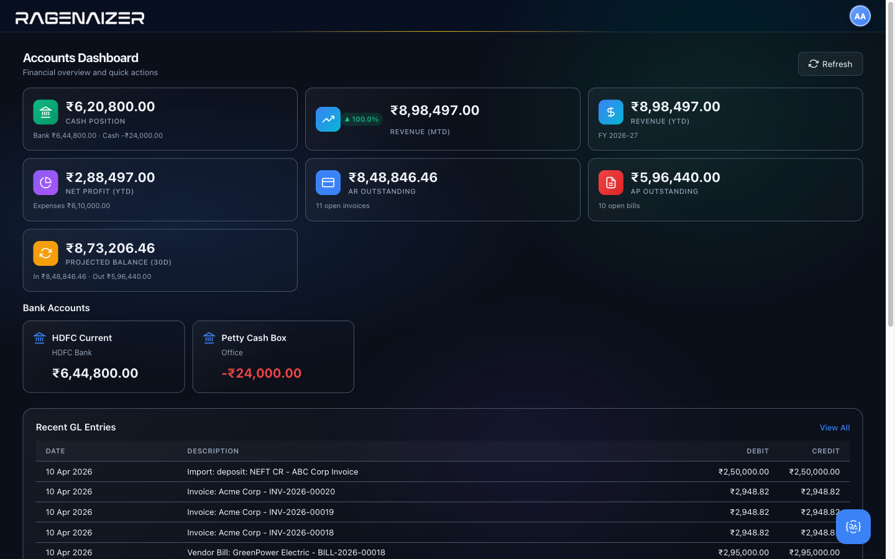This screenshot has width=895, height=559.
Task: Click the DESCRIPTION column header
Action: (x=213, y=451)
